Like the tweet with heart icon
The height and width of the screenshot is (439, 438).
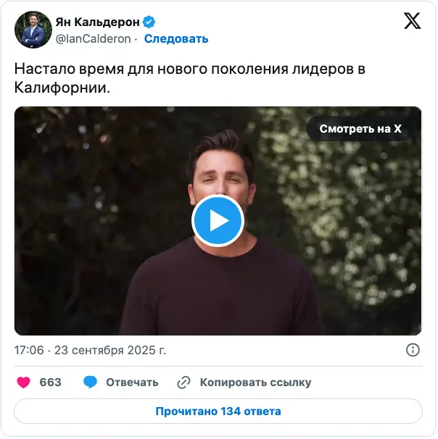click(x=23, y=382)
